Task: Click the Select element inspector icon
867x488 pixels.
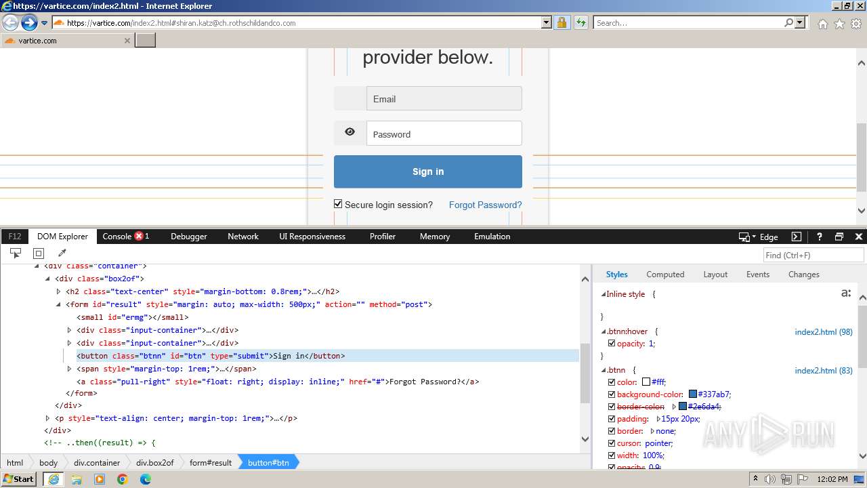Action: click(x=15, y=253)
